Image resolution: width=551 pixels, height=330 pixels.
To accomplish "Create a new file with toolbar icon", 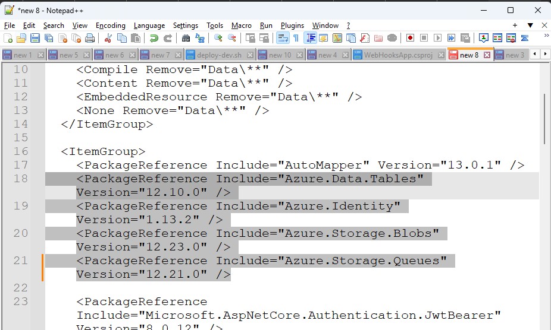I will point(8,38).
